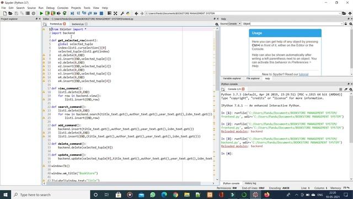
Task: Maximize the current pane
Action: (x=109, y=13)
